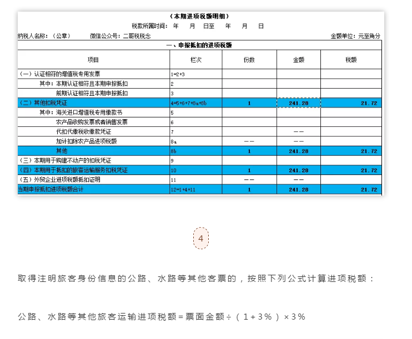The image size is (412, 339).
Task: Click the dashed-border 241.28 cell in row 4
Action: 299,103
